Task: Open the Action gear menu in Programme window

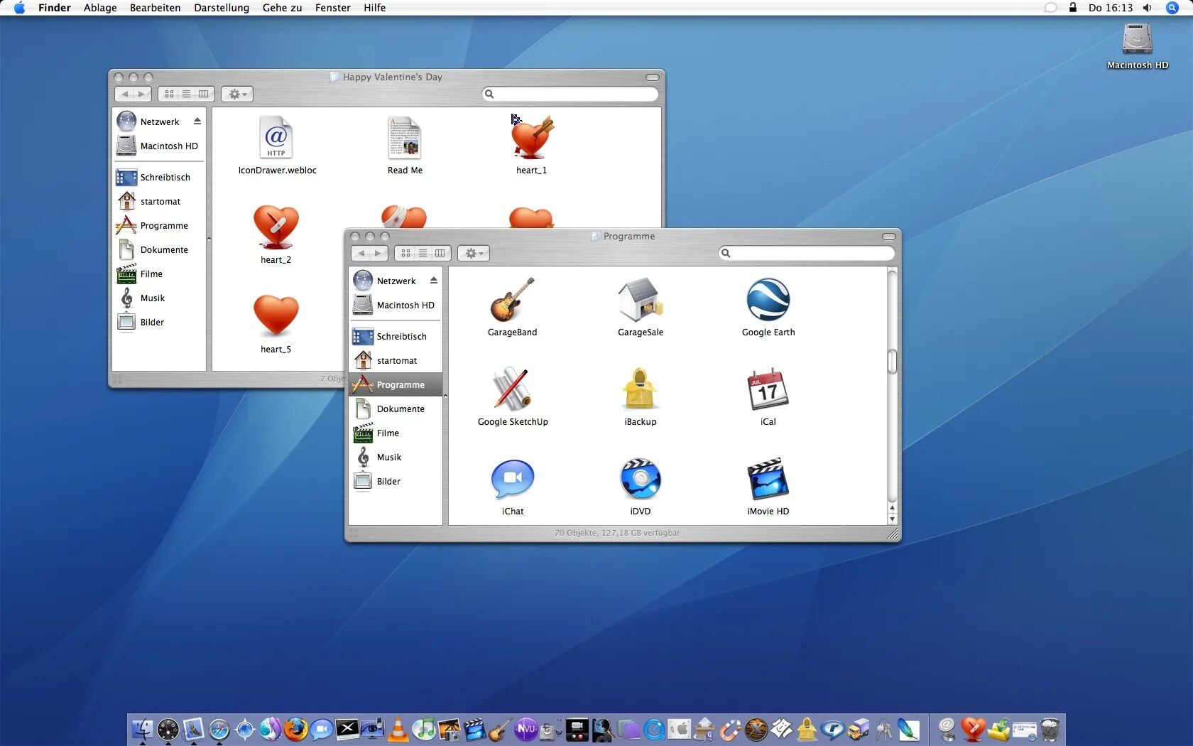Action: pos(474,253)
